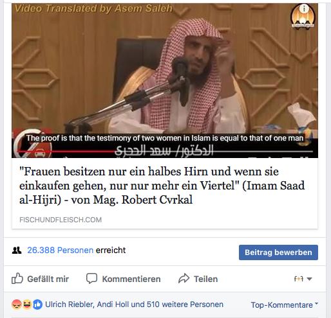
Task: Click the laughing reaction emoji
Action: point(27,305)
